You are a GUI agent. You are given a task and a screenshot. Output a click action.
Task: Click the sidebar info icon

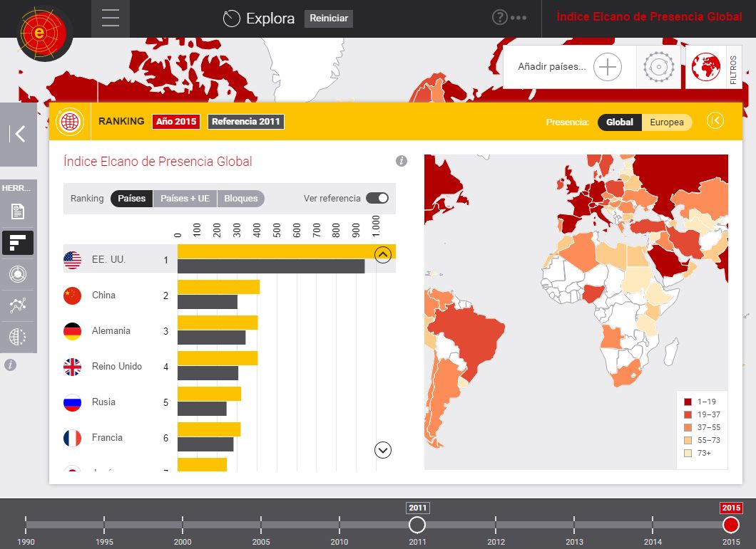[x=10, y=365]
